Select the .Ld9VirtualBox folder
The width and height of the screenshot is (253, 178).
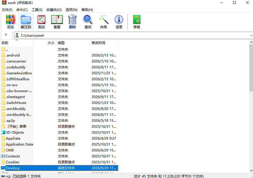(x=59, y=79)
